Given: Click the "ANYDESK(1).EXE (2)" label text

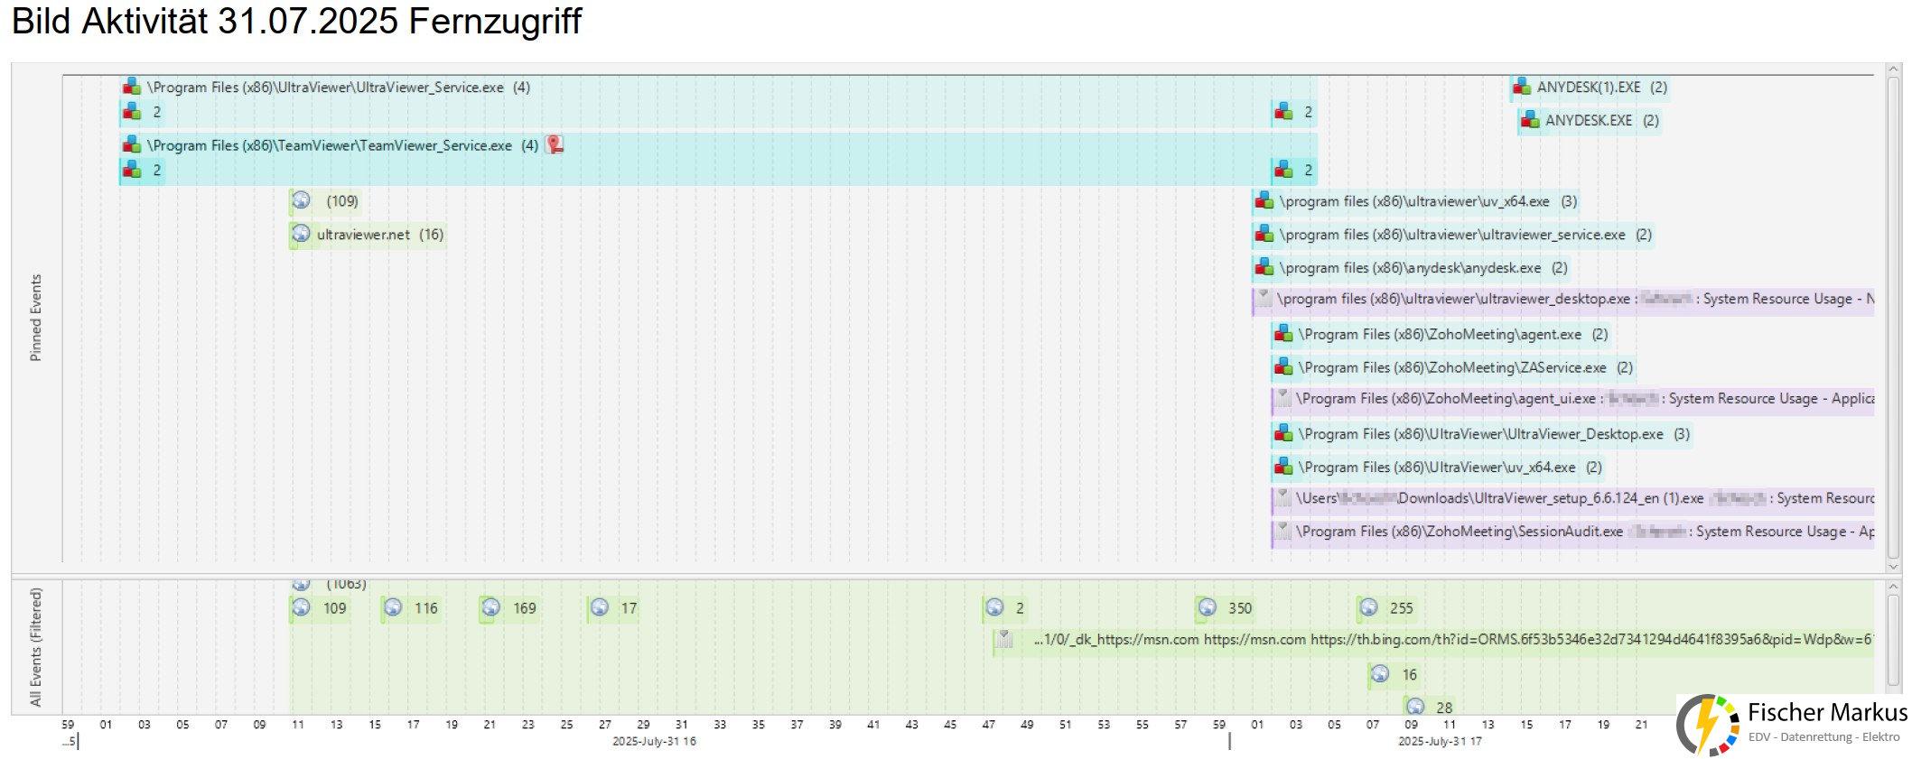Looking at the screenshot, I should click(1602, 87).
